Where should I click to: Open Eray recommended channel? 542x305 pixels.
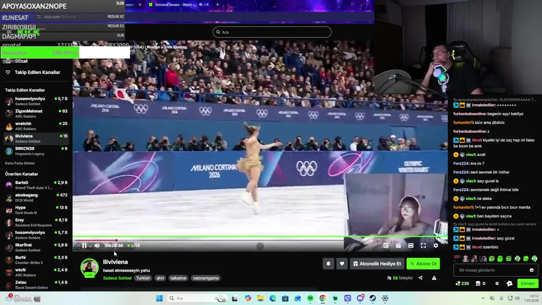point(36,222)
